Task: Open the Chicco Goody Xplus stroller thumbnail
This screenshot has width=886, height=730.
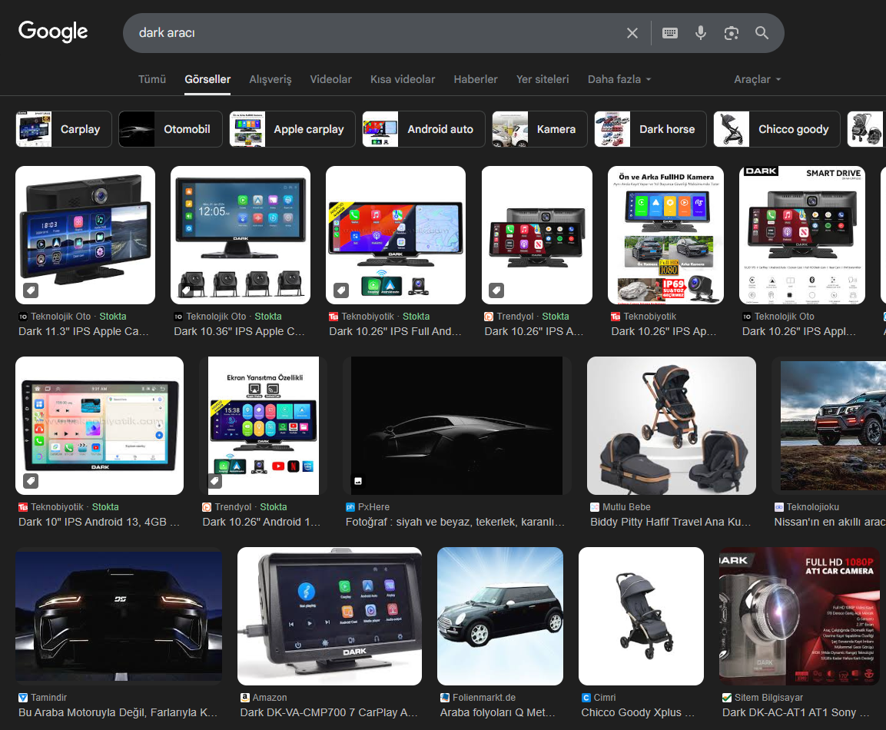Action: [642, 616]
